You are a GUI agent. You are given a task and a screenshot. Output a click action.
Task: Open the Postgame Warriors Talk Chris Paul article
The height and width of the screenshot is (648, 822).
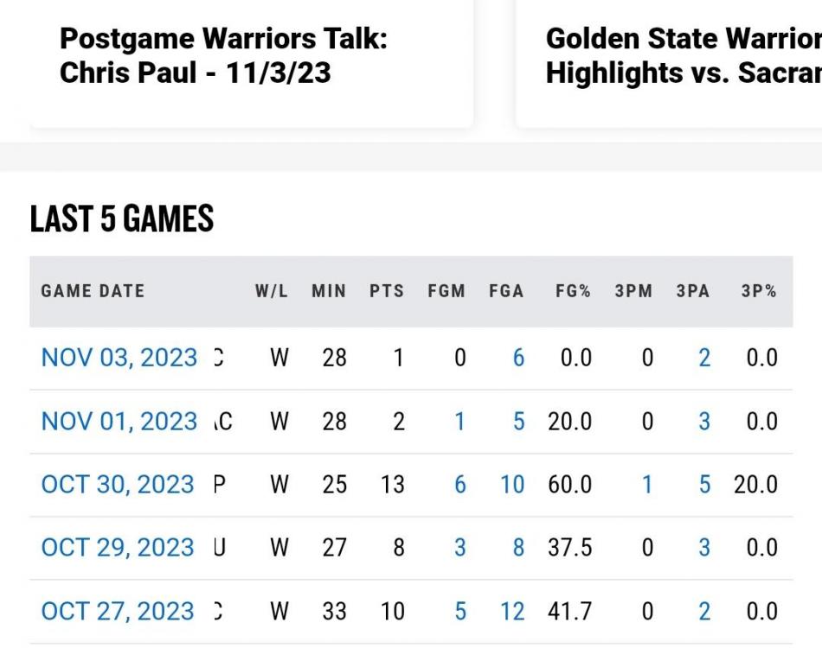(x=223, y=55)
